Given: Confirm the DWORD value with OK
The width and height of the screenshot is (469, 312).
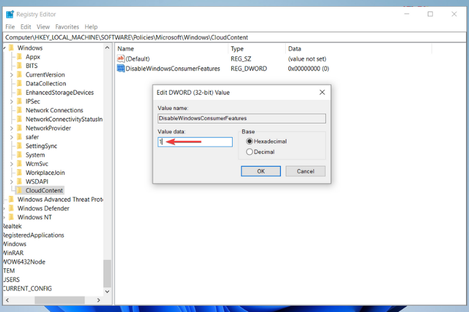Looking at the screenshot, I should [261, 171].
